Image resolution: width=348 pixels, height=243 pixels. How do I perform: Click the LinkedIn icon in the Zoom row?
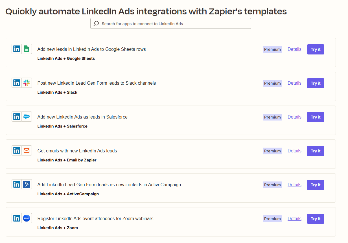click(x=17, y=218)
